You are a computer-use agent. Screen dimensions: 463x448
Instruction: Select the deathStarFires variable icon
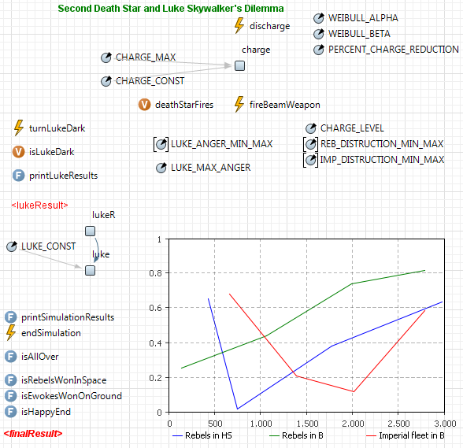pos(144,105)
